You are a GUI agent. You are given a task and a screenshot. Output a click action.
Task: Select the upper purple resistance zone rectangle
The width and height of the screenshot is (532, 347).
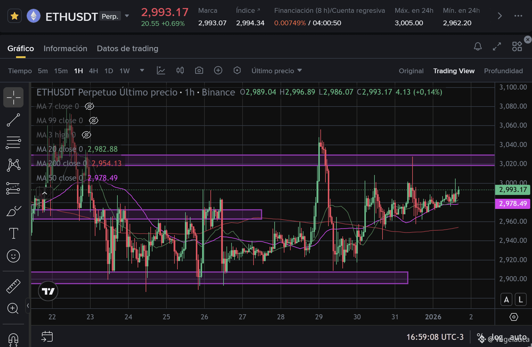(263, 160)
